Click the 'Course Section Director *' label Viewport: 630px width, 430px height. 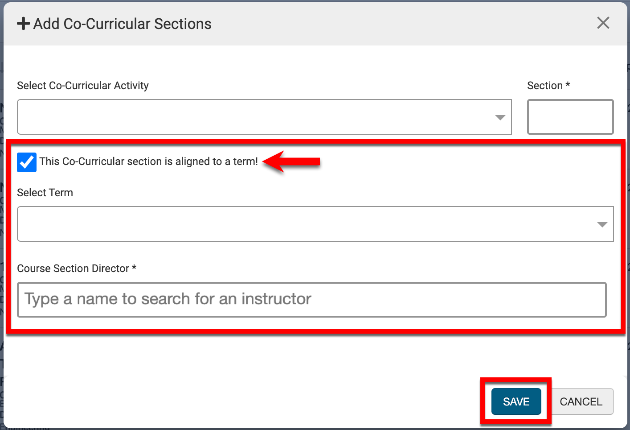pyautogui.click(x=76, y=269)
